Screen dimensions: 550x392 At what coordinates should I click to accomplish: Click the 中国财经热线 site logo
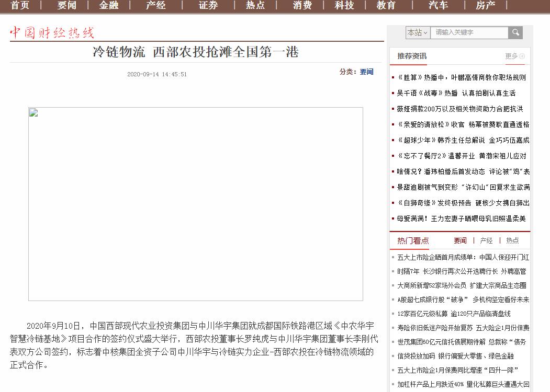[52, 32]
